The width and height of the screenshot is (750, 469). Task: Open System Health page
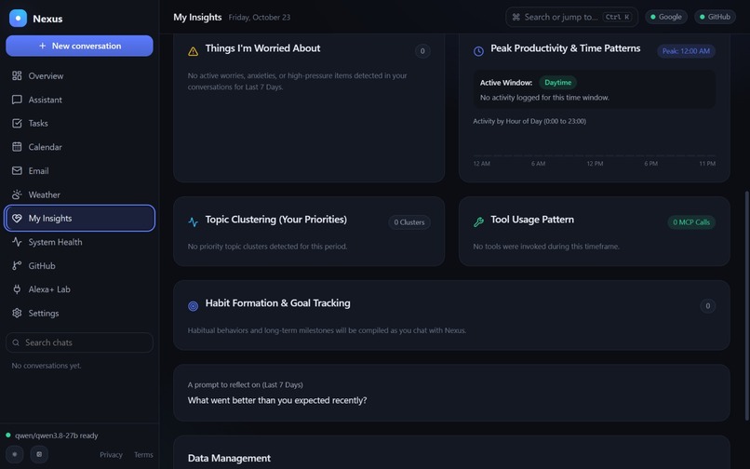pyautogui.click(x=79, y=242)
